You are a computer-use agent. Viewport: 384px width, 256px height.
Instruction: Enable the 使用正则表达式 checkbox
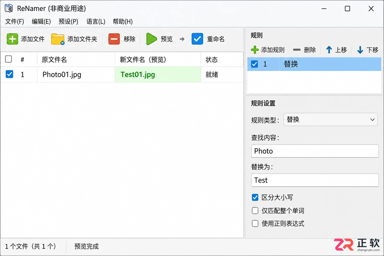click(255, 223)
